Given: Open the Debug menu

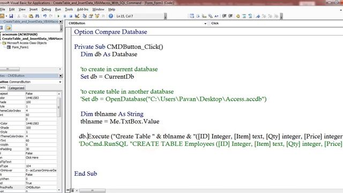Looking at the screenshot, I should 46,10.
